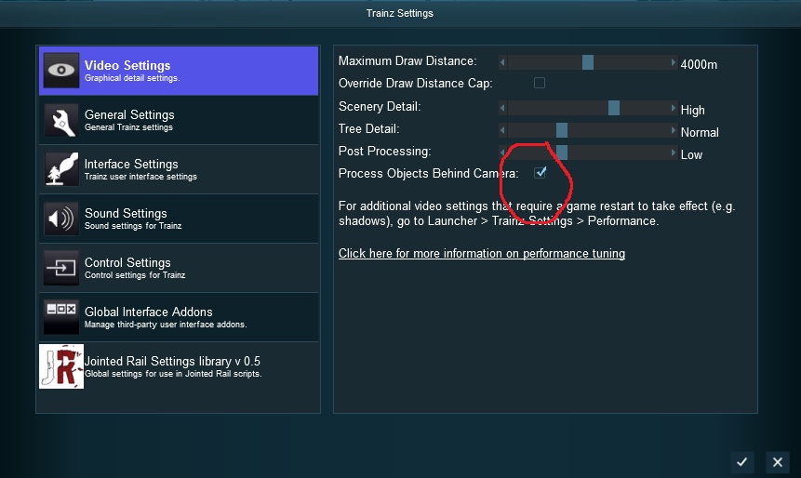Uncheck Process Objects Behind Camera
Image resolution: width=801 pixels, height=478 pixels.
(540, 173)
